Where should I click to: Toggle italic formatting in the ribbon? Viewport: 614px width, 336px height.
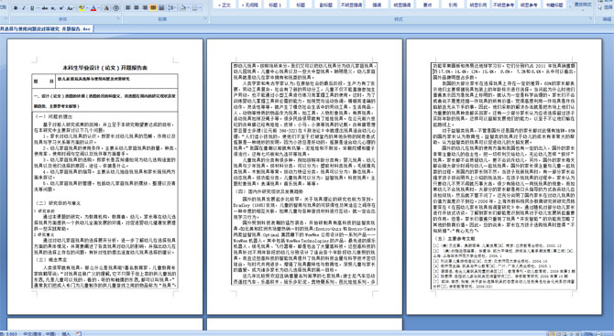click(x=24, y=8)
